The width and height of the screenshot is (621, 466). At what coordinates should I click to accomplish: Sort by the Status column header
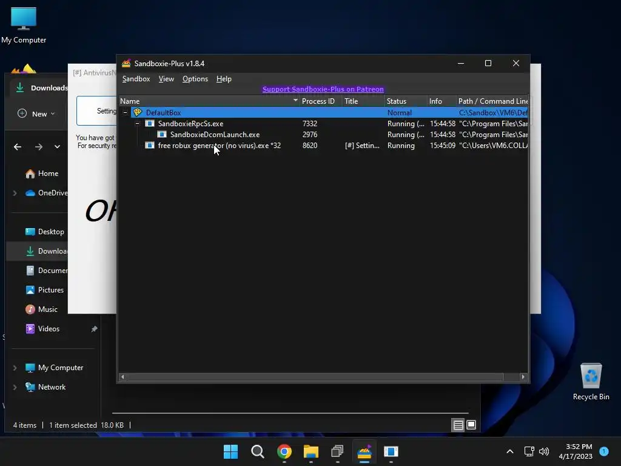point(406,101)
